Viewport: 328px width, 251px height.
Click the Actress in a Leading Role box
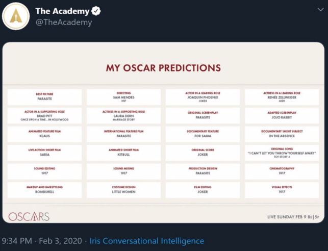(x=282, y=97)
